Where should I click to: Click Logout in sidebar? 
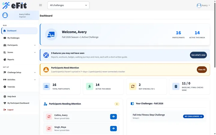[x=19, y=110]
